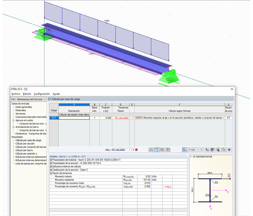Select Cálculo por posición x
Viewport: 253px width, 216px height.
click(26, 154)
